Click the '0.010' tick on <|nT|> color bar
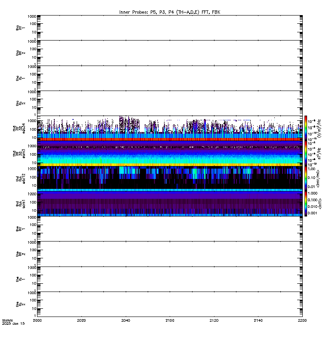 [x=313, y=207]
